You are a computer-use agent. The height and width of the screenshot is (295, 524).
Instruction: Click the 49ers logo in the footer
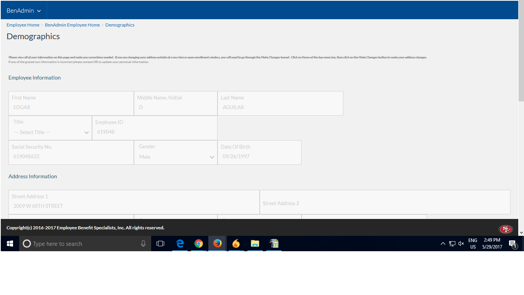point(505,229)
